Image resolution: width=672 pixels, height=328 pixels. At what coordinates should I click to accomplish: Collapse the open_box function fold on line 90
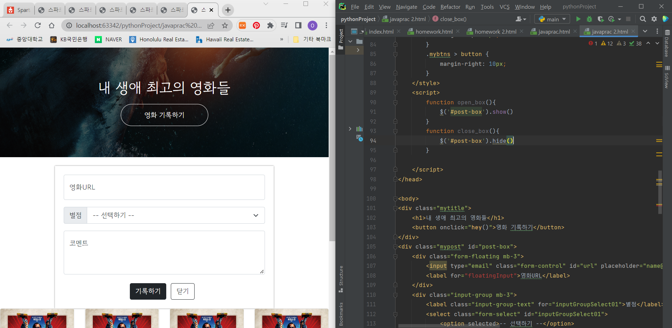[395, 103]
